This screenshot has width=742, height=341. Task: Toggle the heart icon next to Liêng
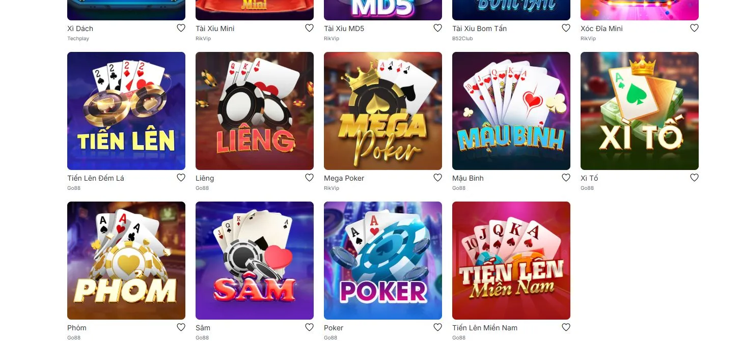309,178
